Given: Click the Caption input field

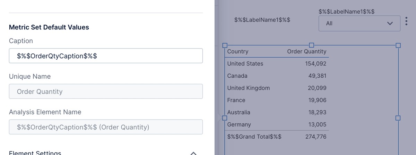Looking at the screenshot, I should tap(106, 56).
